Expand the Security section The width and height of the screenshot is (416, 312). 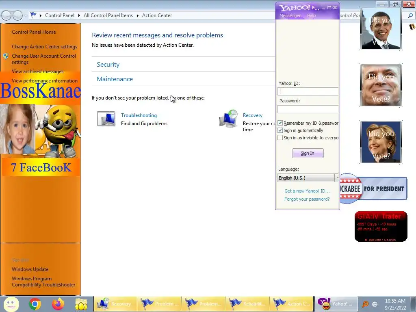click(x=108, y=65)
